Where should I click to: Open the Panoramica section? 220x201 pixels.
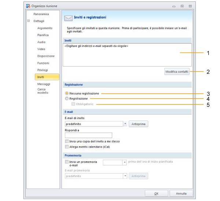pos(41,14)
